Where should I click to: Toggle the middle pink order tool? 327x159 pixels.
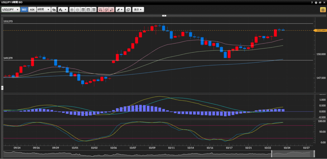pos(106,10)
